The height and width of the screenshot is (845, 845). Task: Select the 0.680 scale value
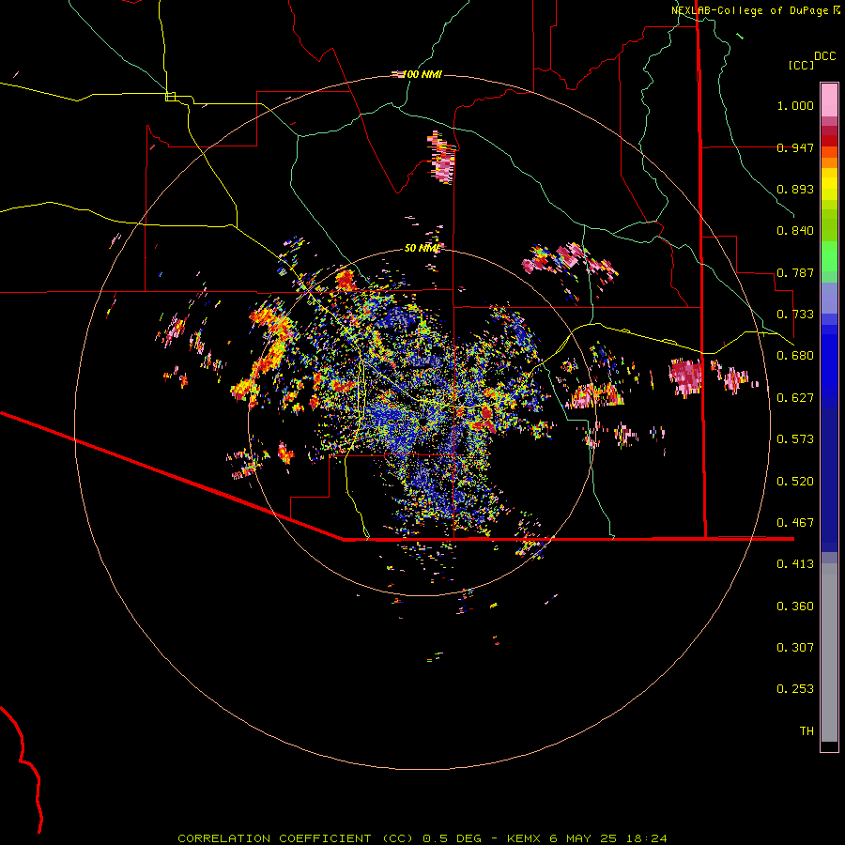pos(795,356)
